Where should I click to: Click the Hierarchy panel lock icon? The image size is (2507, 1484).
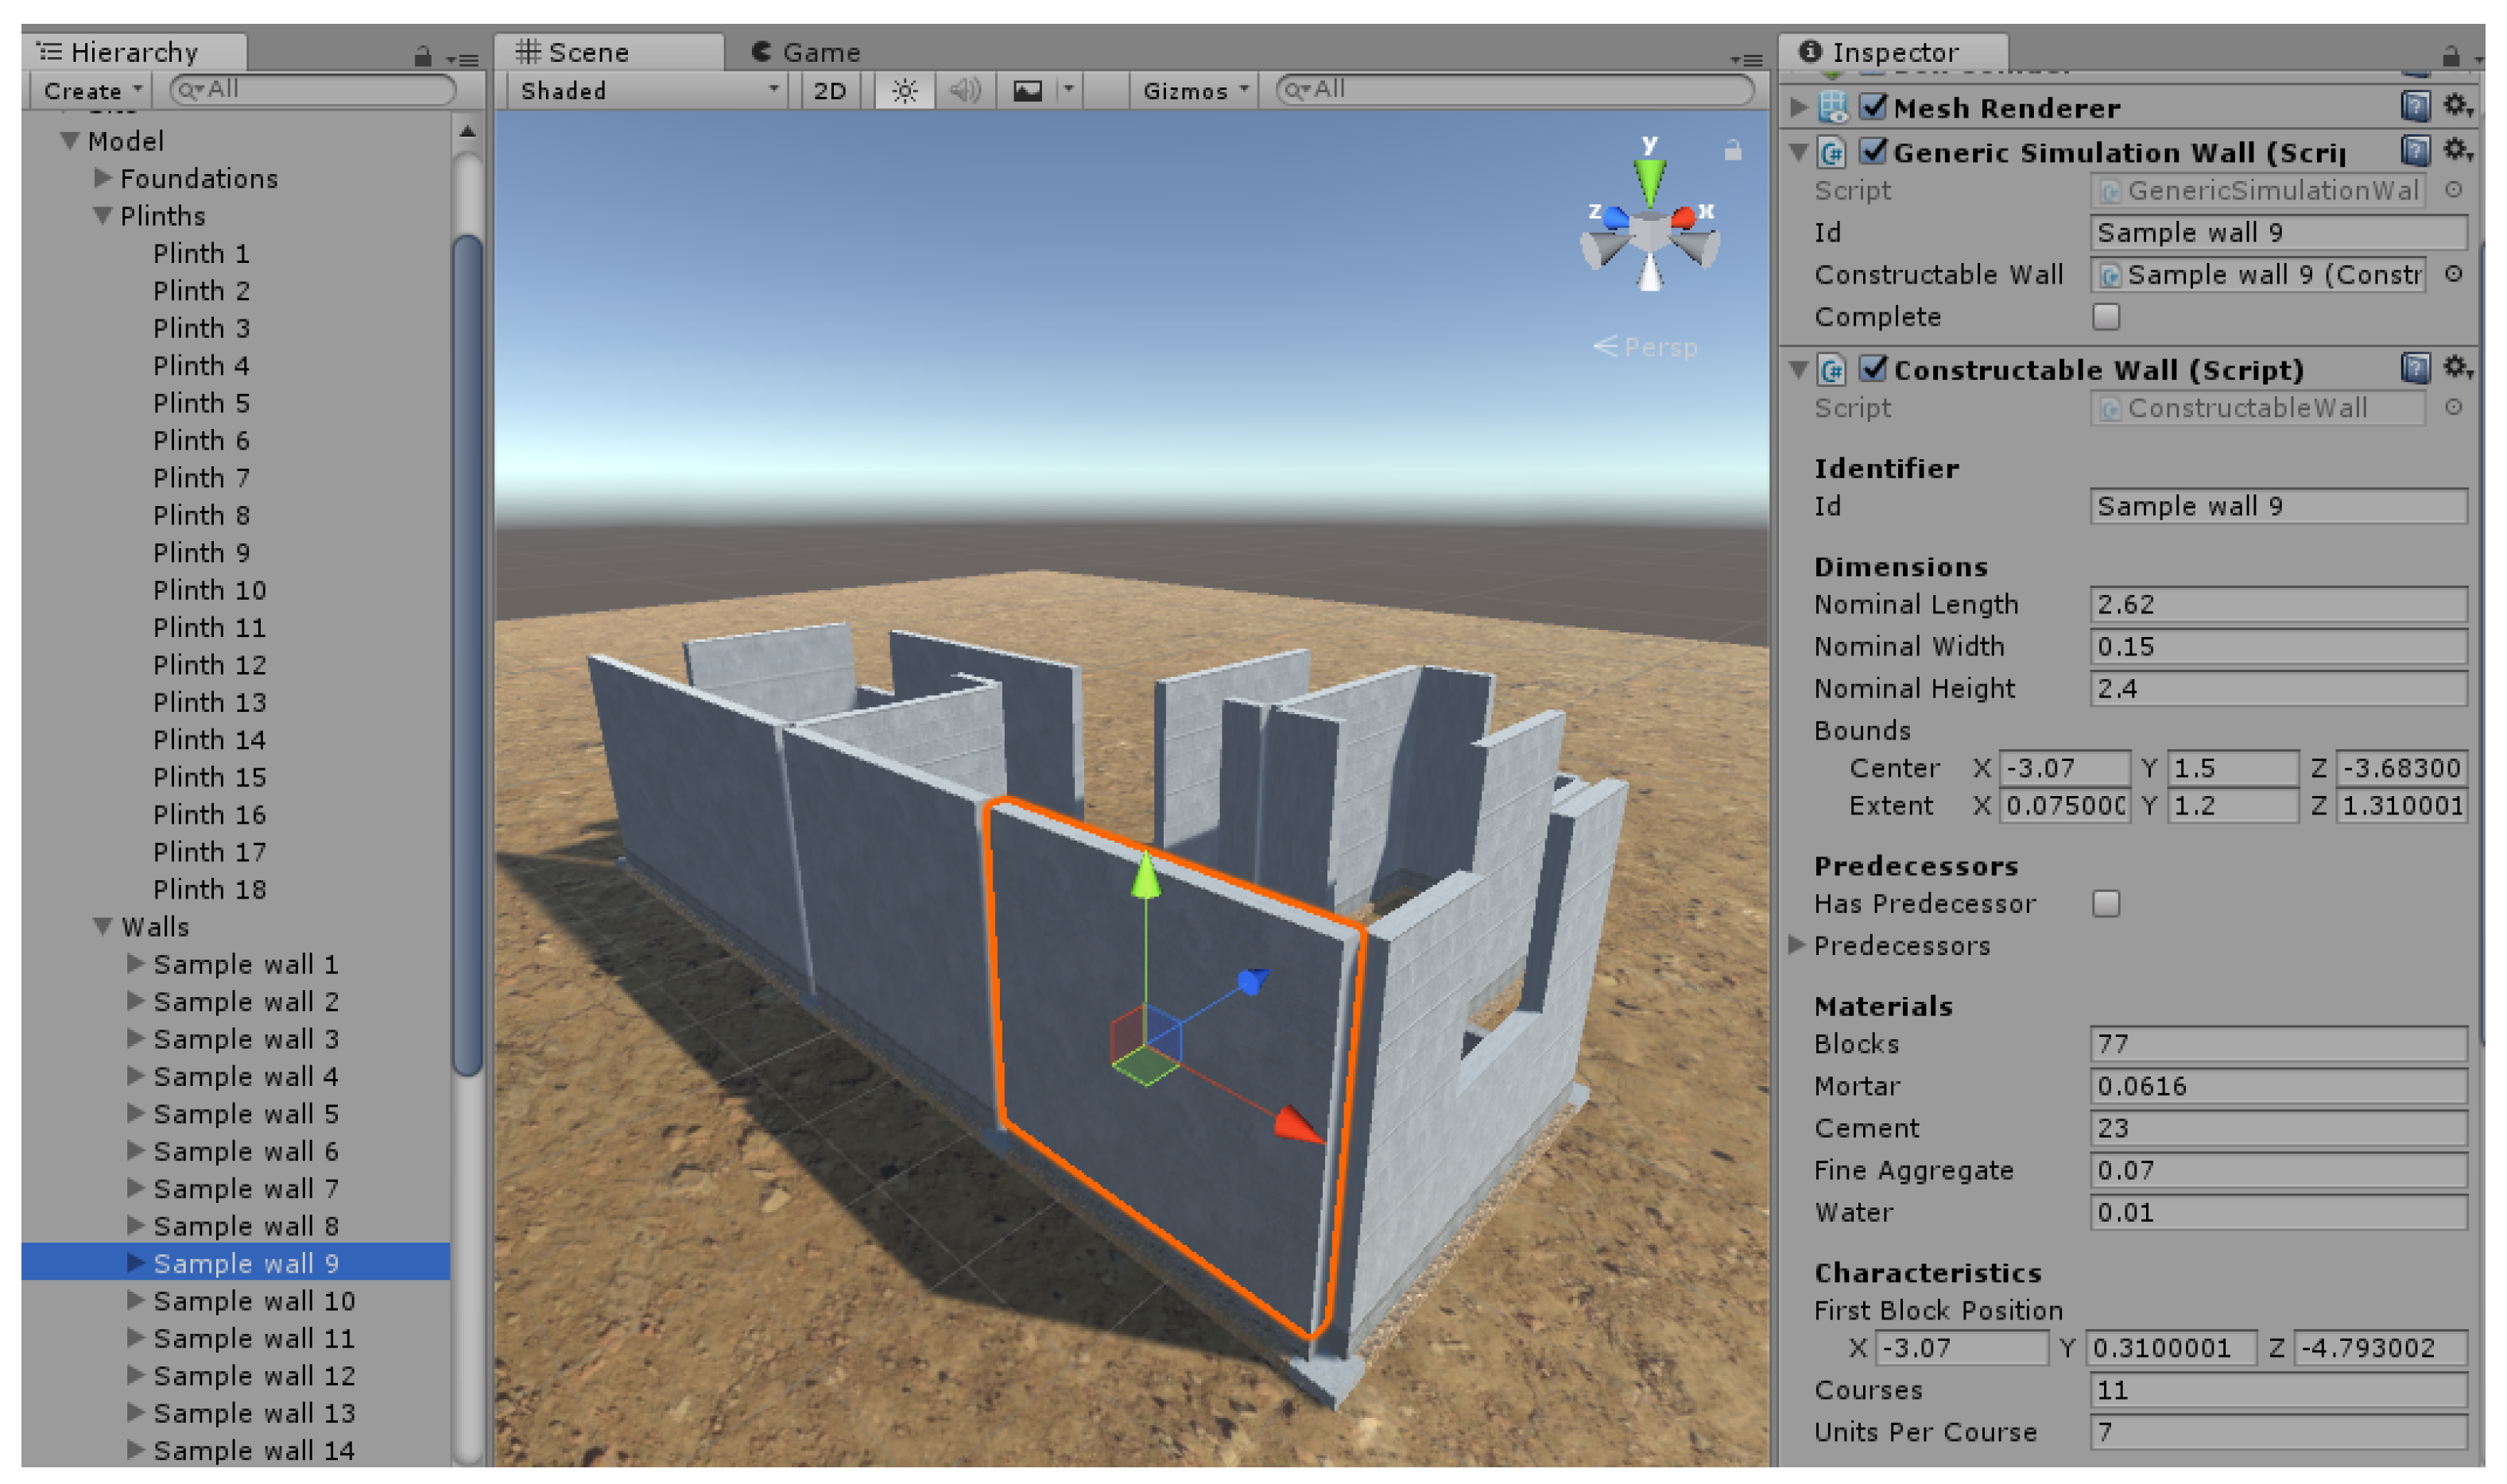point(422,57)
